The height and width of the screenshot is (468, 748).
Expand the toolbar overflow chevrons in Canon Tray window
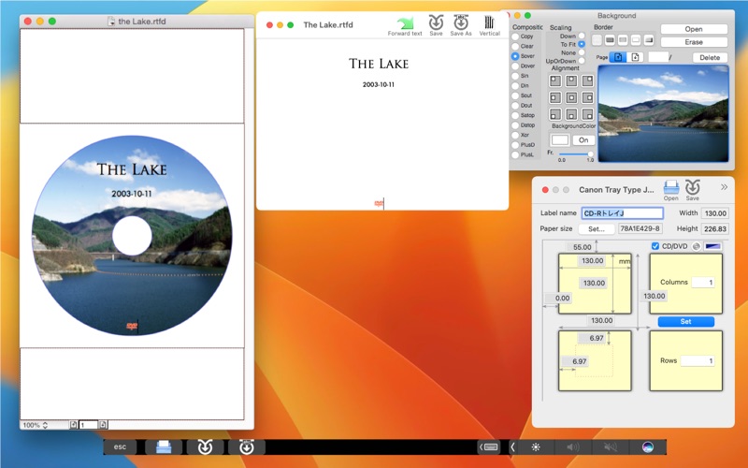724,187
